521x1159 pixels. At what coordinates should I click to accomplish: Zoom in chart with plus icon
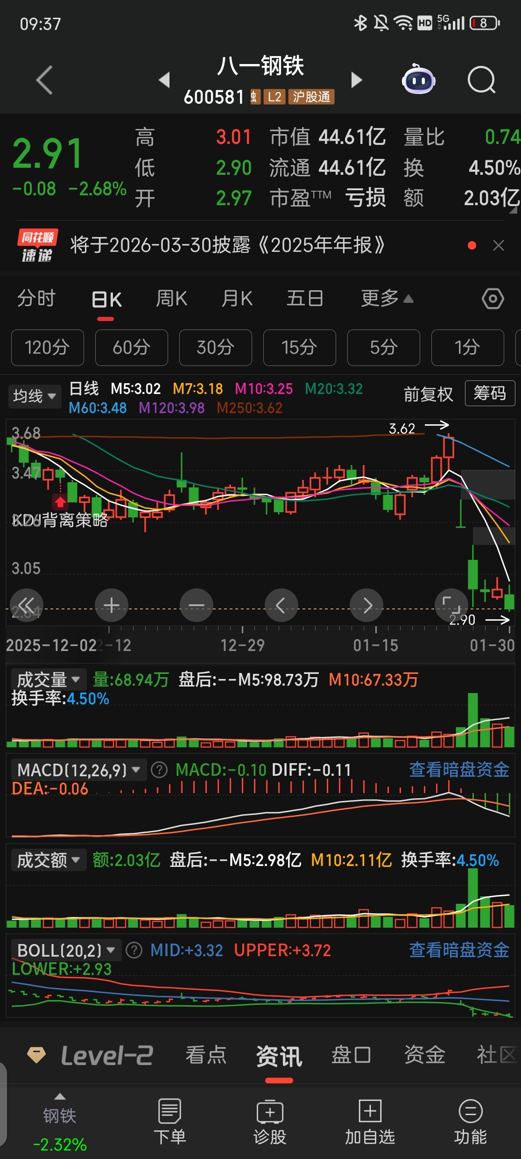(x=111, y=605)
